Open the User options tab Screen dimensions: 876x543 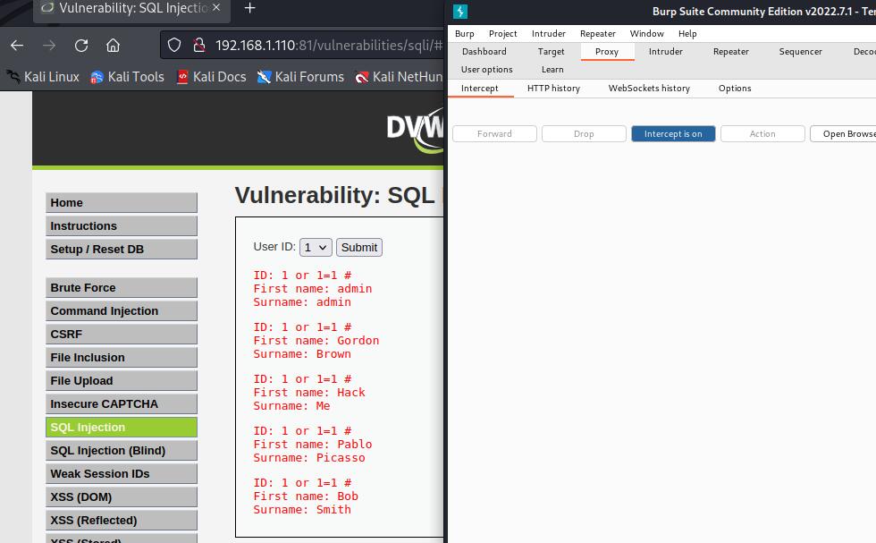(x=486, y=70)
